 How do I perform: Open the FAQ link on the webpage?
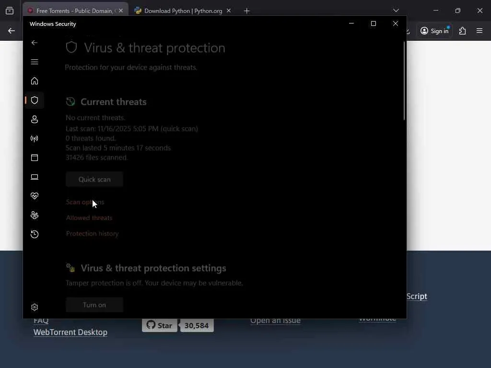(41, 321)
